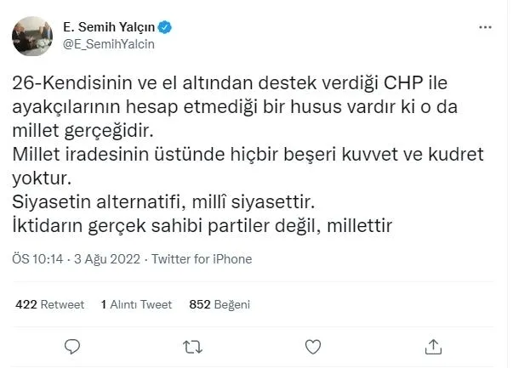Like the tweet with the heart icon
513x368 pixels.
313,345
